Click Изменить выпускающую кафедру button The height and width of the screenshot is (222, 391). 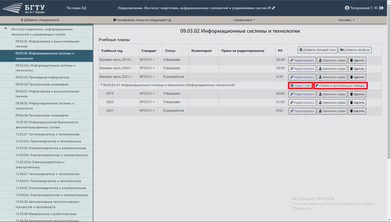tap(340, 86)
